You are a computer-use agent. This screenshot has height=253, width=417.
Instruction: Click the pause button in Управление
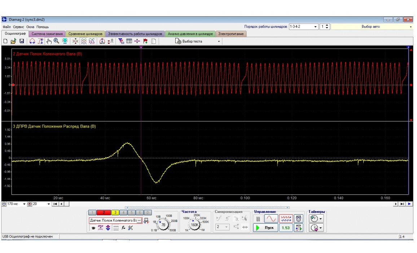258,219
